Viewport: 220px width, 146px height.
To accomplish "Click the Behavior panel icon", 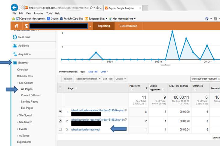I will pyautogui.click(x=15, y=63).
